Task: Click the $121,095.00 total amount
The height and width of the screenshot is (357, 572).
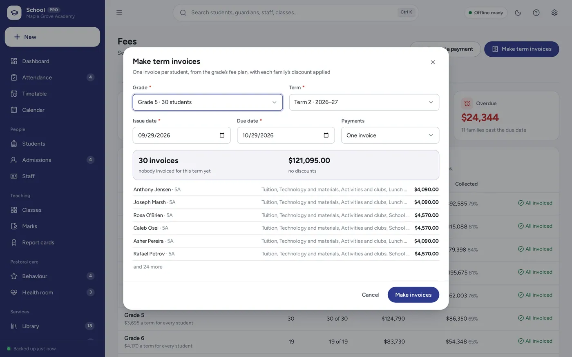Action: tap(309, 161)
